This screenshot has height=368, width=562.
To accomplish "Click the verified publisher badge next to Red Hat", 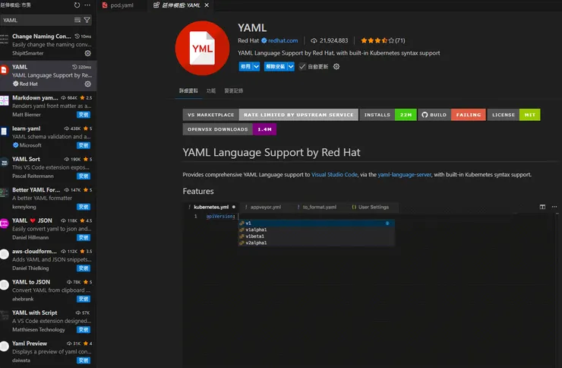I will click(264, 40).
